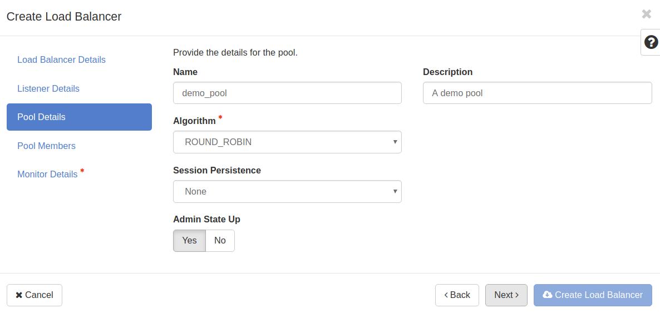Click the Algorithm dropdown arrow

(x=395, y=142)
